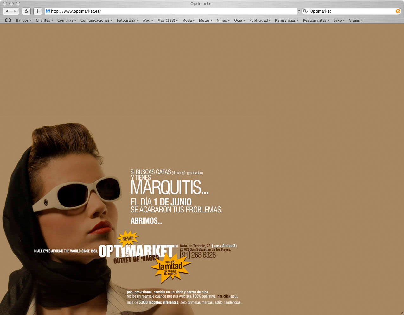Open the Mac (128) bookmarks folder
This screenshot has width=404, height=315.
coord(168,20)
